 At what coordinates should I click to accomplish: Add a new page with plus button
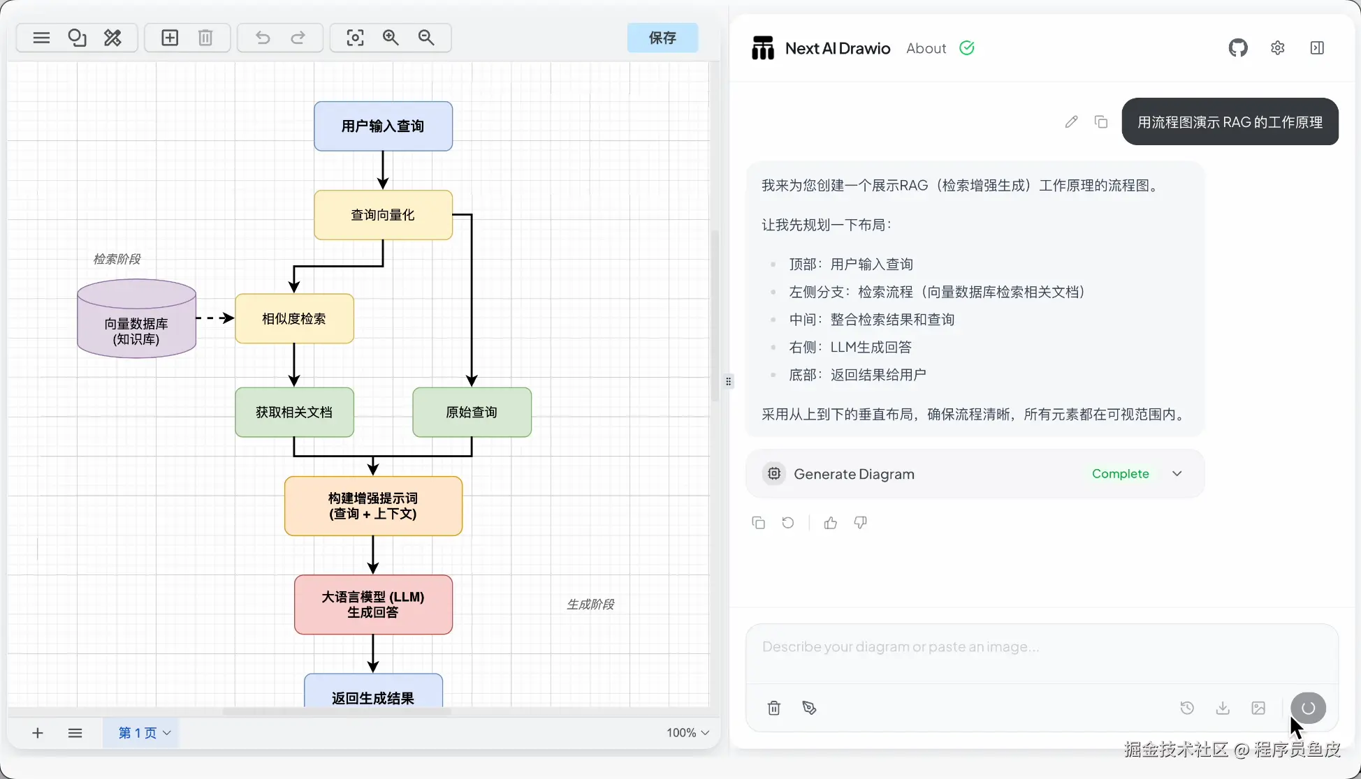tap(38, 733)
